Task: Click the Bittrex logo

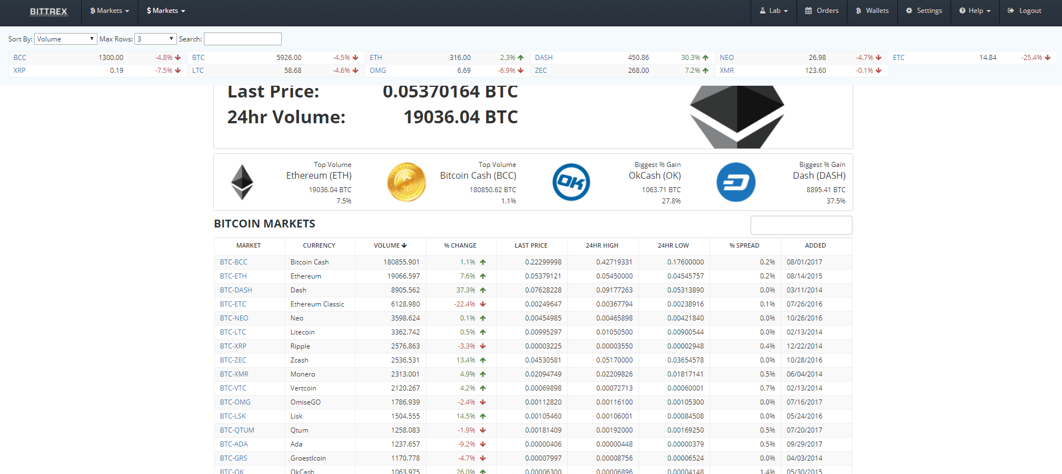Action: pos(49,11)
